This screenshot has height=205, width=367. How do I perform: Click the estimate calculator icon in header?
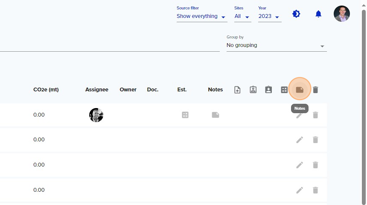click(x=284, y=90)
